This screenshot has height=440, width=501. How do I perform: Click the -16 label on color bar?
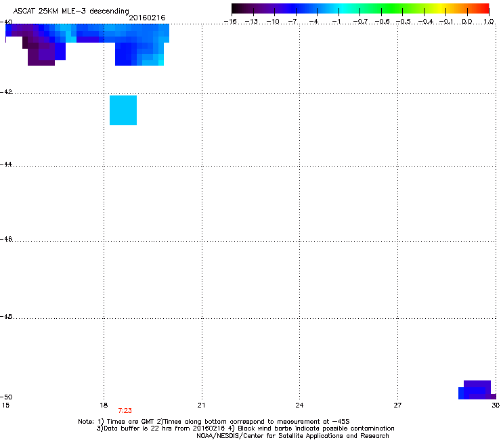[x=230, y=22]
